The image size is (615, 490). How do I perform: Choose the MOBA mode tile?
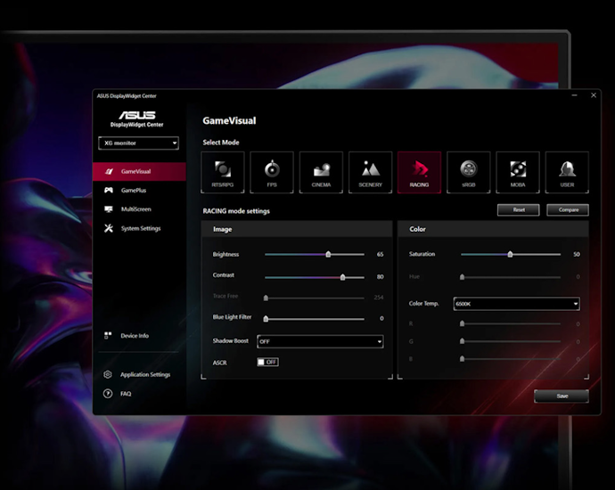tap(518, 173)
